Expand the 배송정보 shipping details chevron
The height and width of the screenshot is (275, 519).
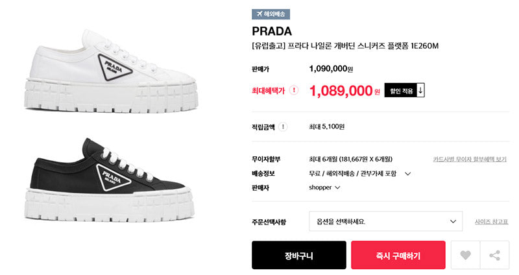[408, 174]
